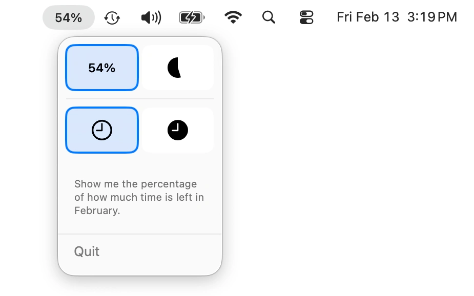
Task: Open the date menu showing Fri Feb 13
Action: click(367, 17)
